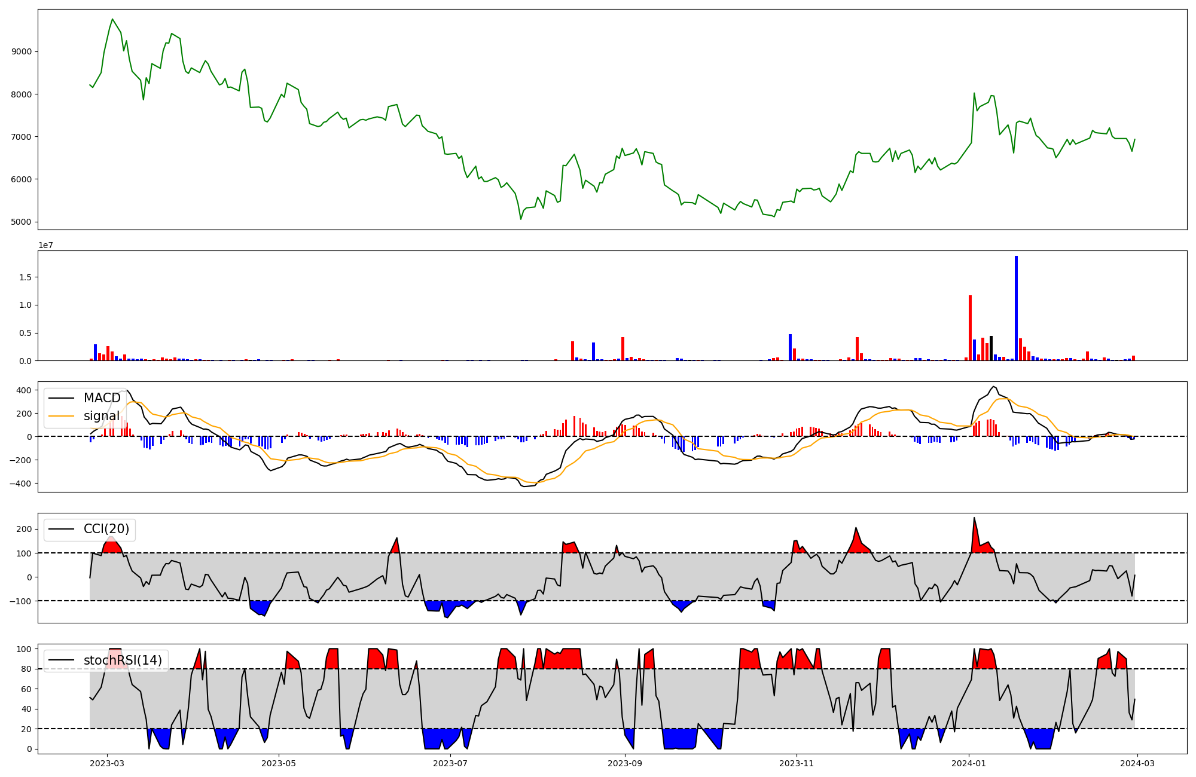Click the 2024-01 date axis label
The image size is (1196, 777).
[x=968, y=763]
